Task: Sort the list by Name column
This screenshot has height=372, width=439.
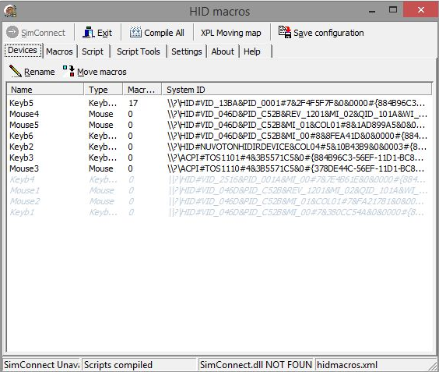Action: (x=45, y=90)
